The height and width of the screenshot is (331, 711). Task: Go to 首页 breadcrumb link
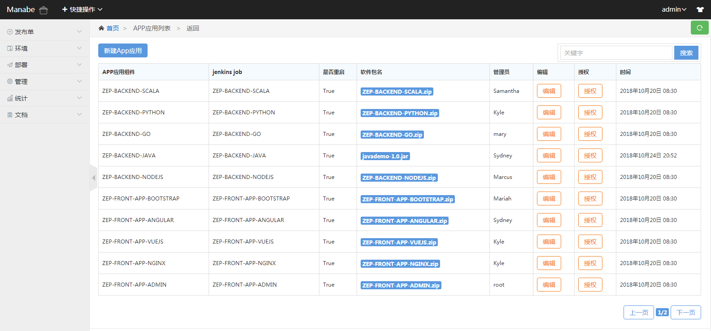113,28
